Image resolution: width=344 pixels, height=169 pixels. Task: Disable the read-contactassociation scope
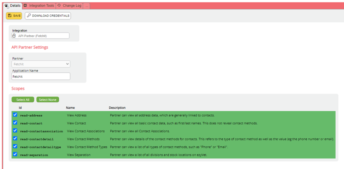(x=15, y=131)
